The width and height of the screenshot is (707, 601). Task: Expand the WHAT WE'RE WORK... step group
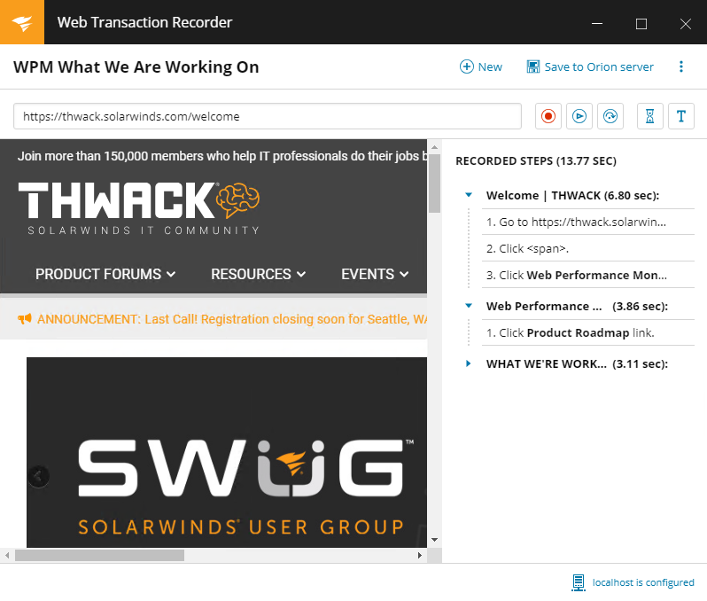click(x=469, y=363)
